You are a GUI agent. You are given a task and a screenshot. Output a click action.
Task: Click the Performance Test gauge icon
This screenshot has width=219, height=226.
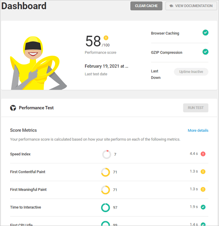13,108
